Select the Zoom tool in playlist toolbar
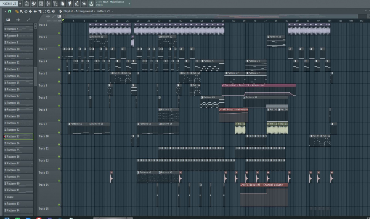The height and width of the screenshot is (219, 370). (x=48, y=11)
